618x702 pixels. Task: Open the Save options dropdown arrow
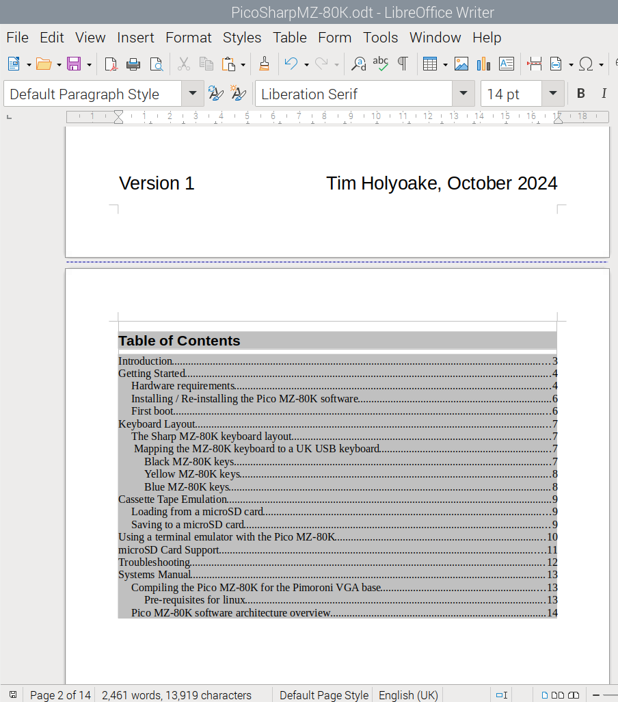tap(90, 65)
